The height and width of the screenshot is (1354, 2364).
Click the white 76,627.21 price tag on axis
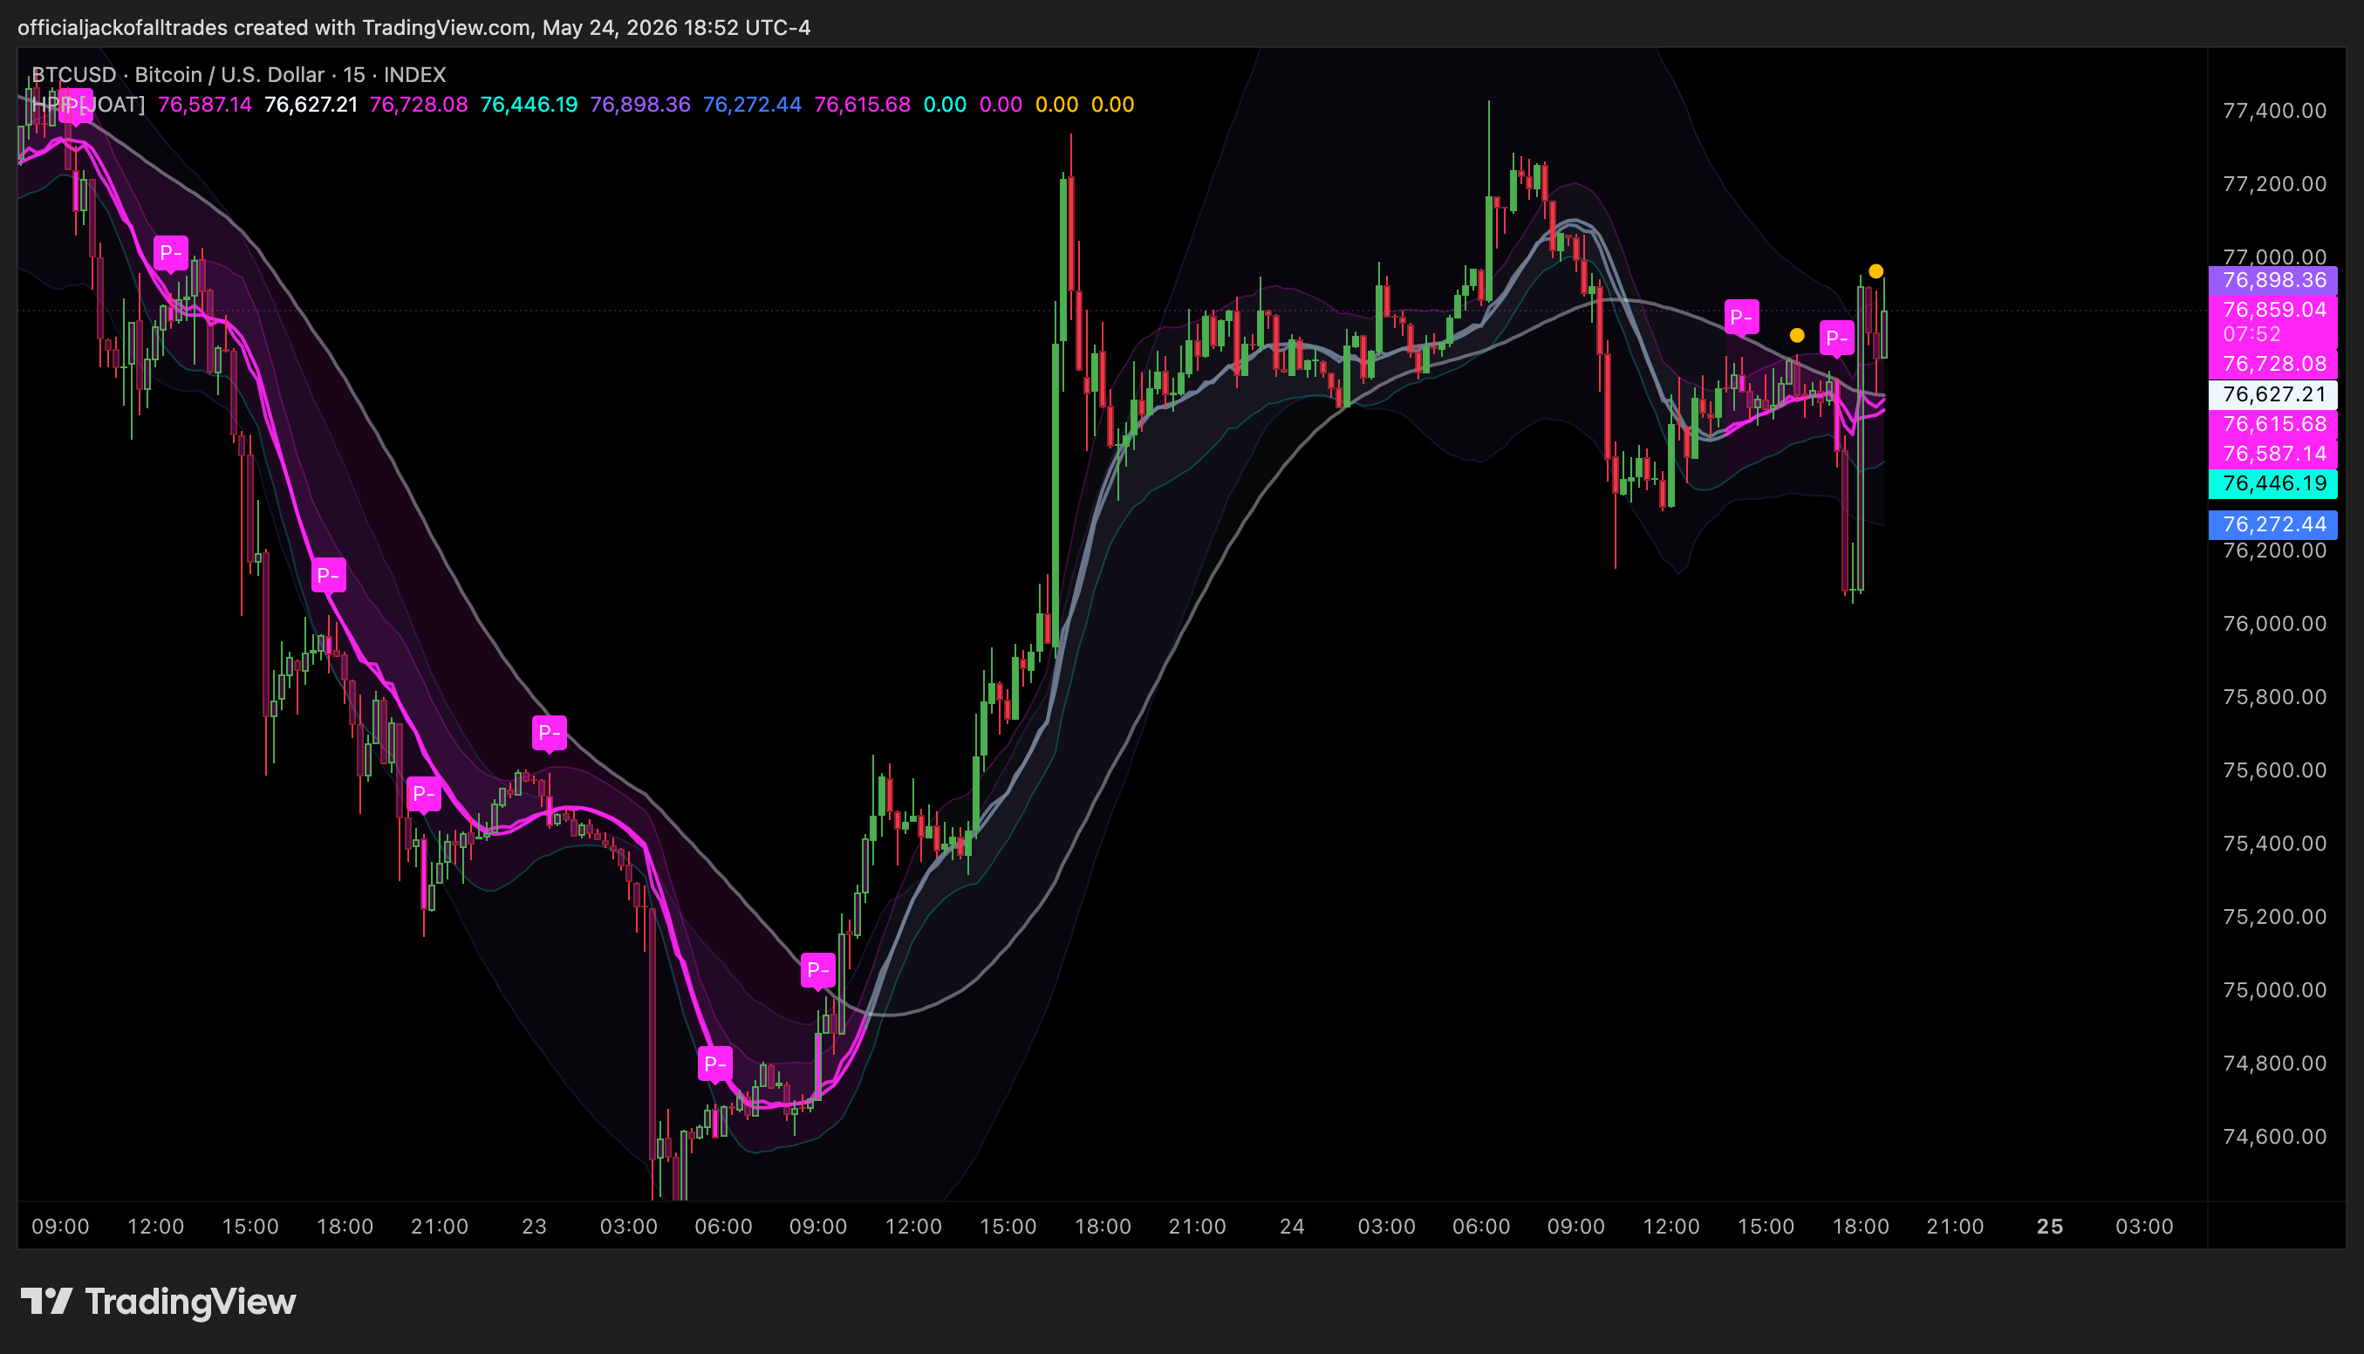tap(2273, 394)
